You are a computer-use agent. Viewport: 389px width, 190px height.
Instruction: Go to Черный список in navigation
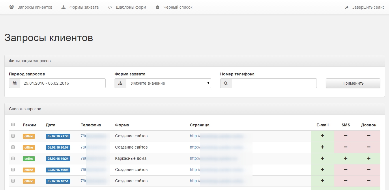[177, 7]
